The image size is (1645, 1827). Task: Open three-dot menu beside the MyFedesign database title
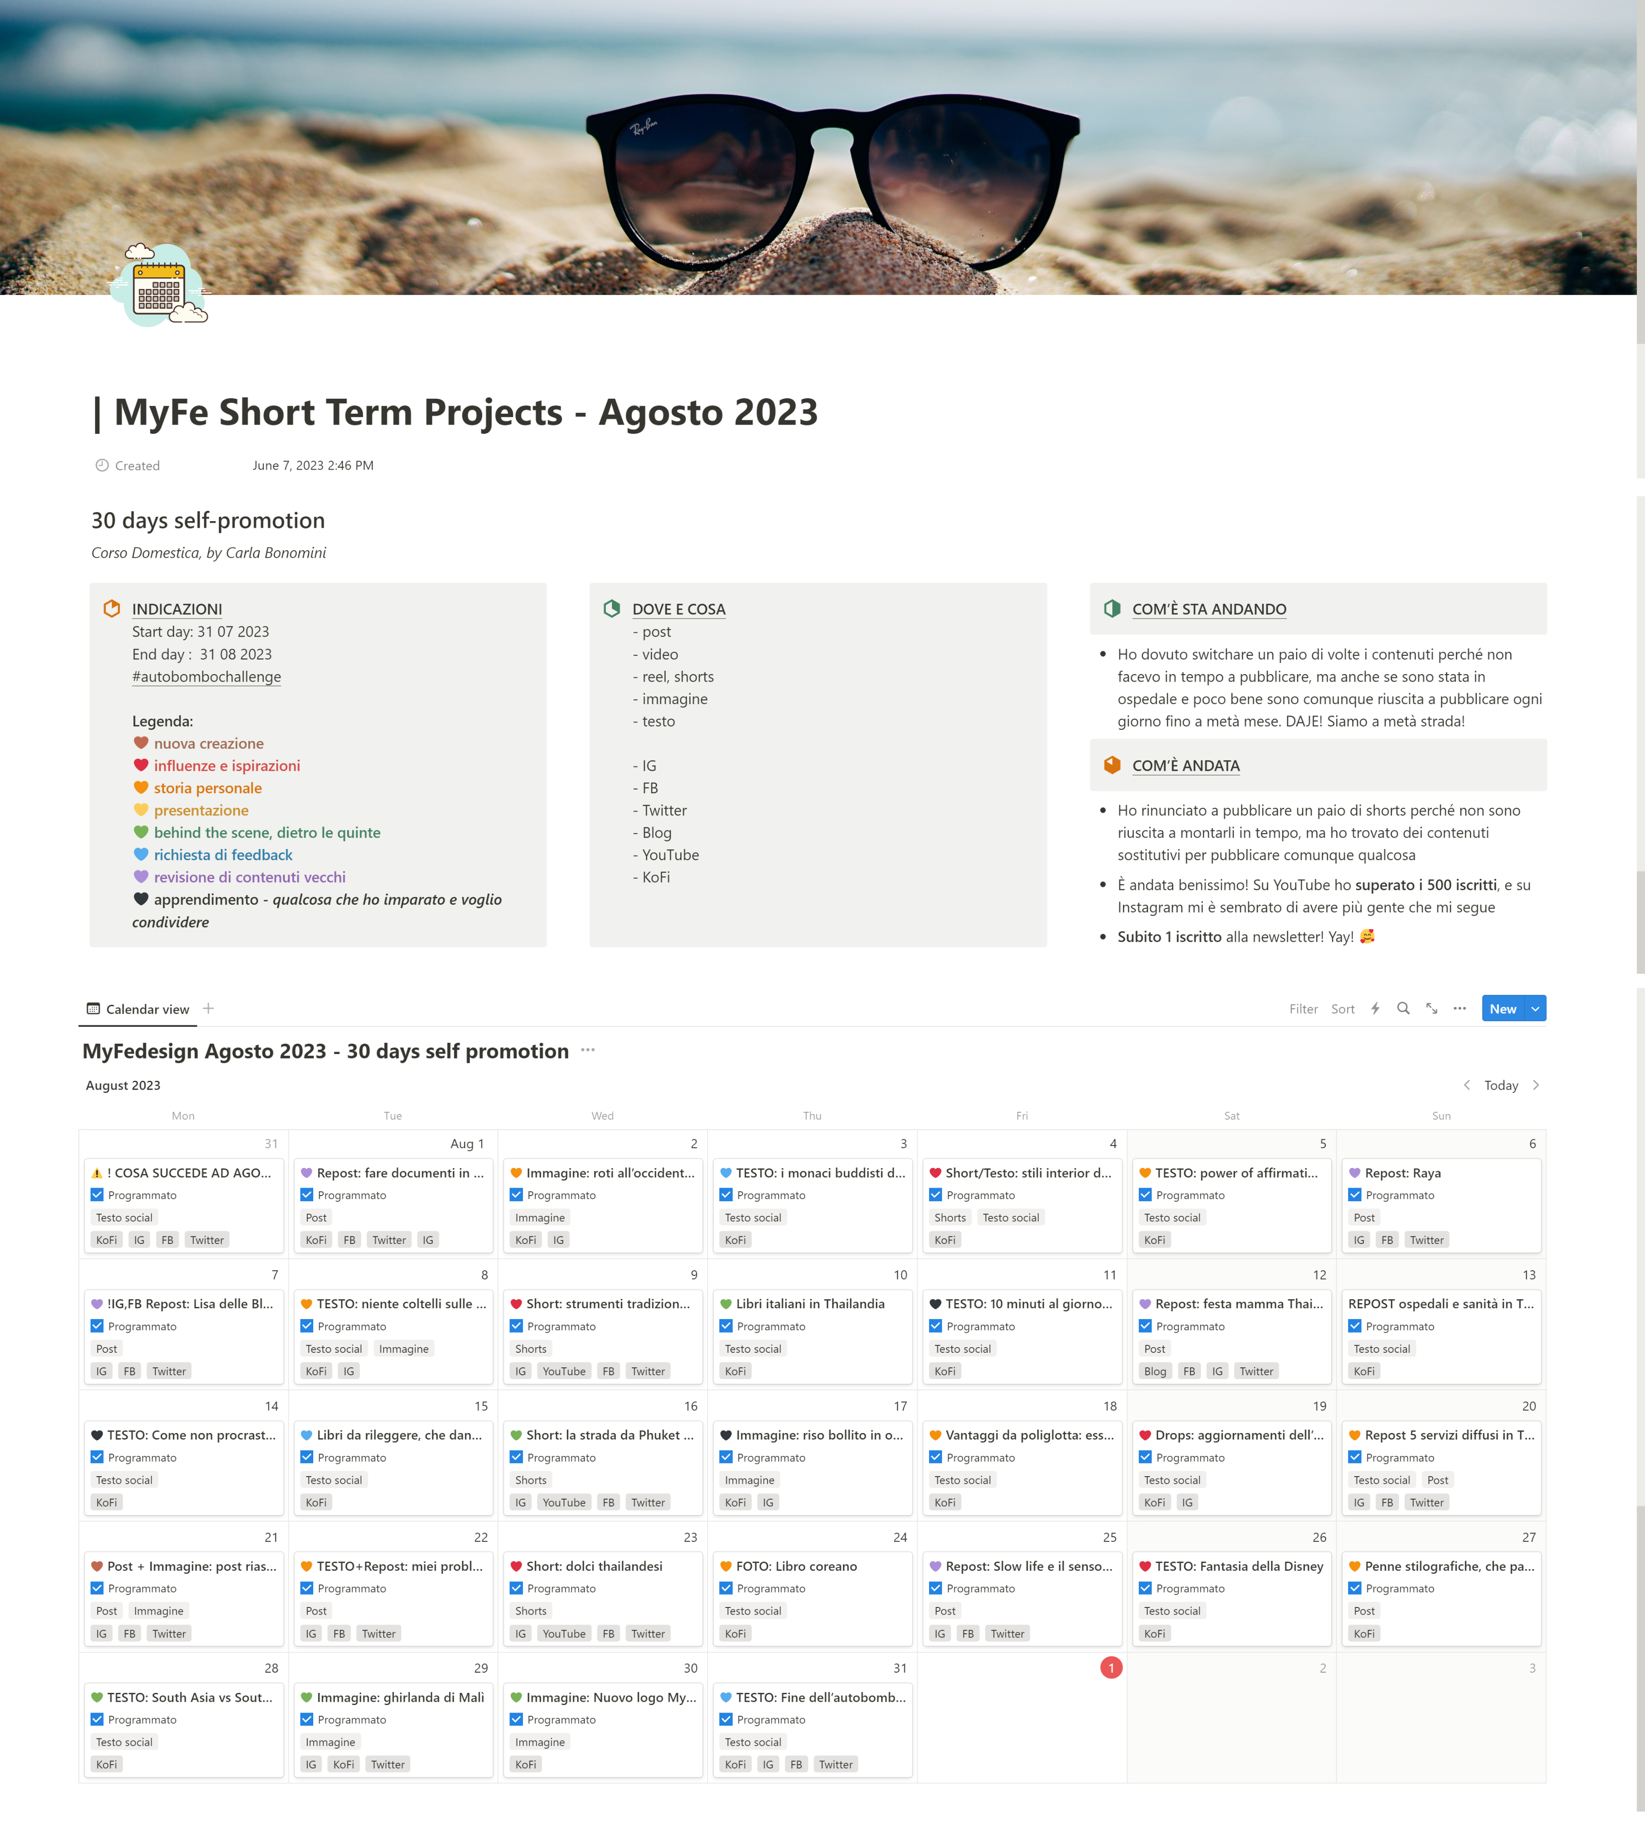point(588,1050)
